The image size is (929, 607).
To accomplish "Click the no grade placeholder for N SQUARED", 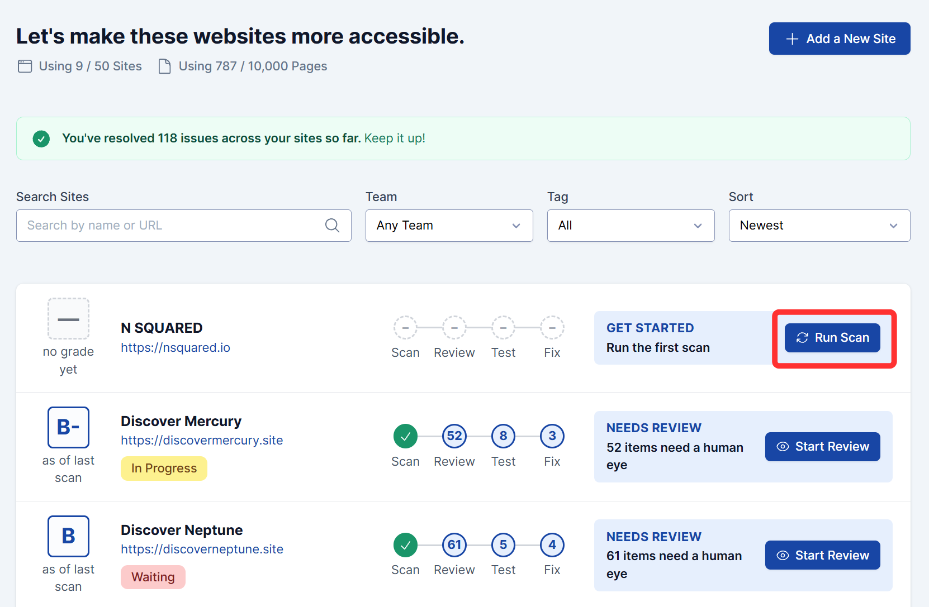I will (x=68, y=319).
